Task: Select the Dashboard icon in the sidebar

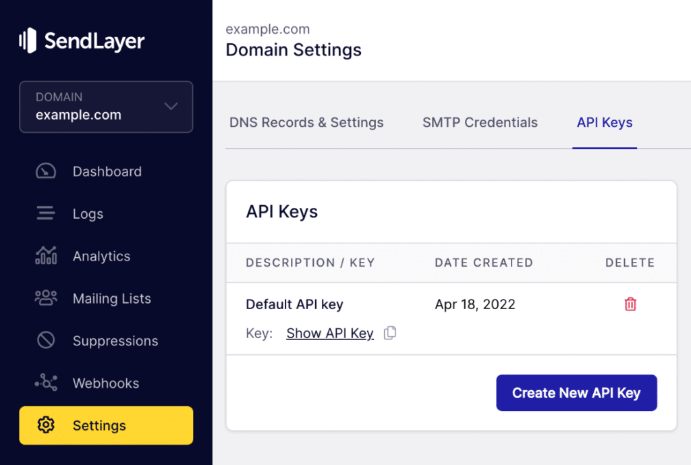Action: click(x=45, y=171)
